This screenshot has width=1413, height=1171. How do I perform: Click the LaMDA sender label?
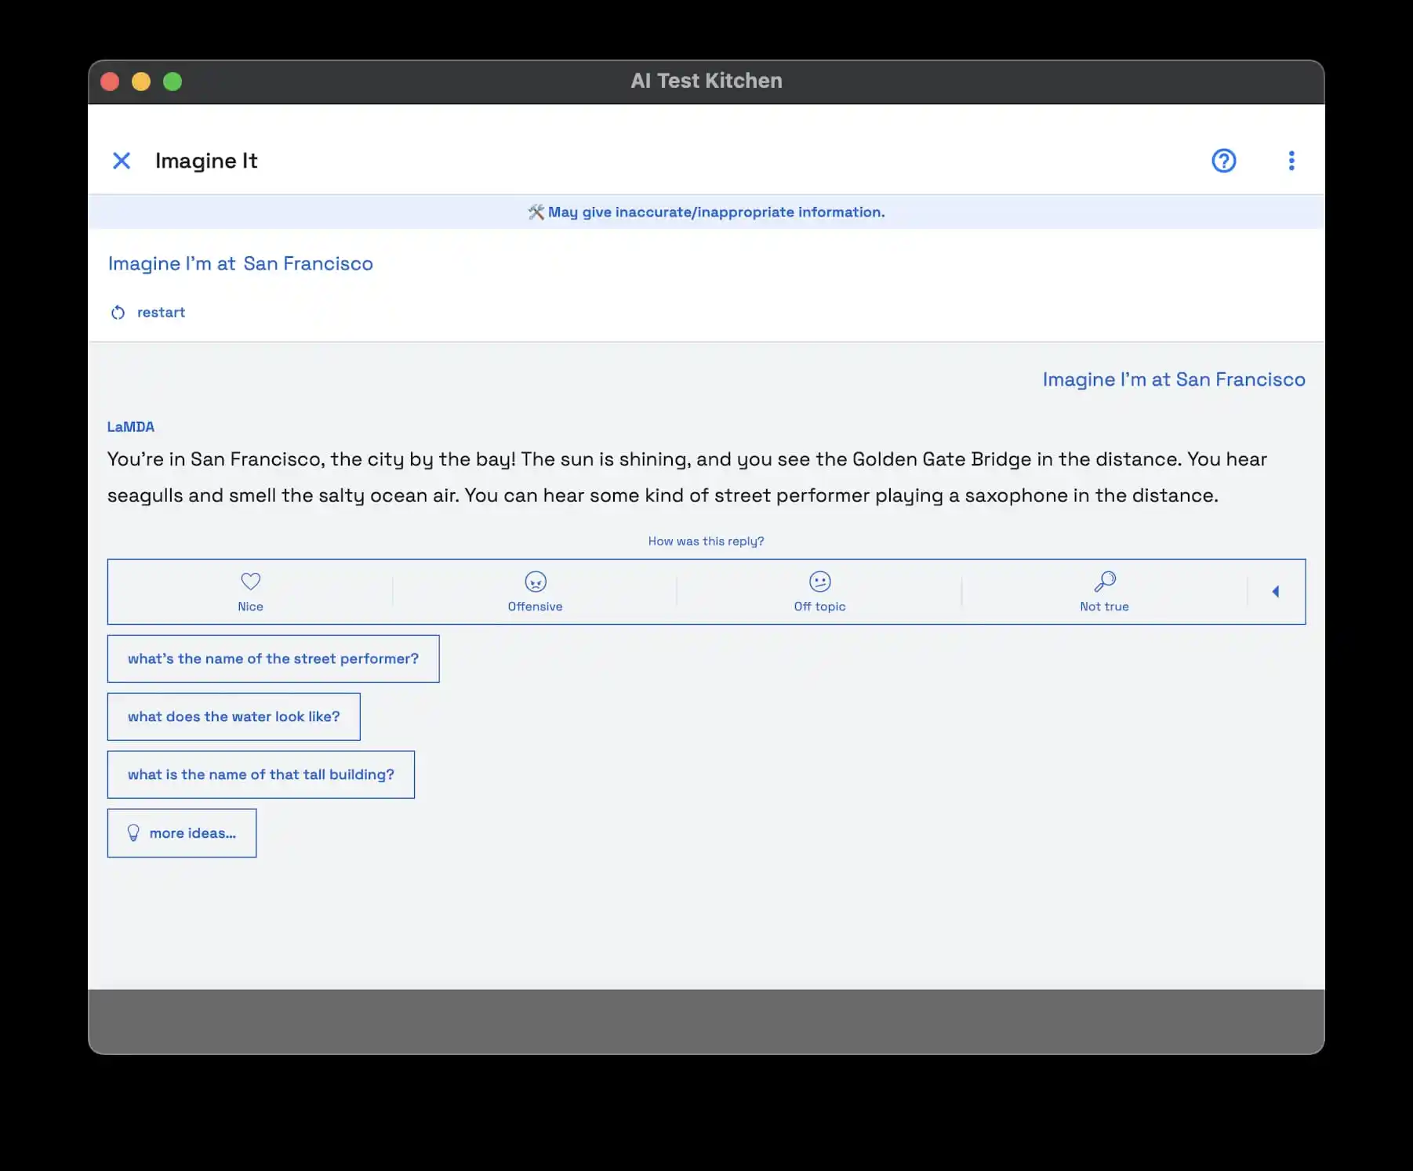[x=131, y=427]
